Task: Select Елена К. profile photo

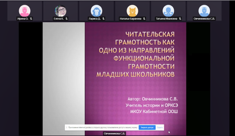Action: pyautogui.click(x=60, y=11)
